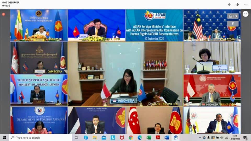Viewport: 251px width, 141px height.
Task: Select the Philippines Department of Foreign Affairs tile
Action: coord(39,120)
